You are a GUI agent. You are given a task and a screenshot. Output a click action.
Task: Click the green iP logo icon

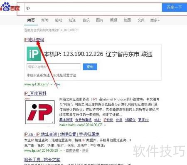34,54
